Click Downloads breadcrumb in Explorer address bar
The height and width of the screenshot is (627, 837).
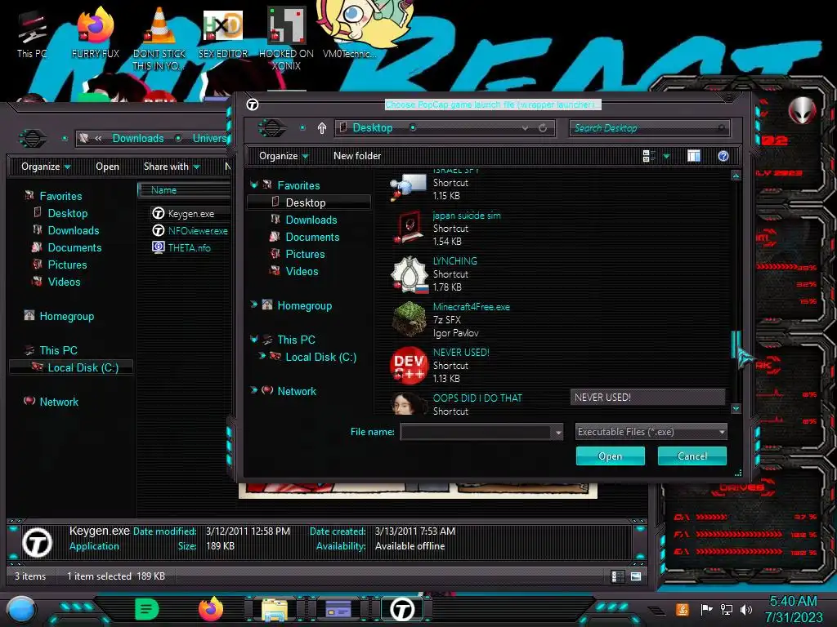point(137,138)
